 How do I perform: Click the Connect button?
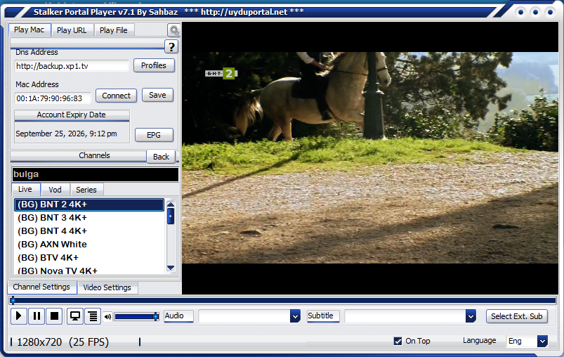coord(116,96)
